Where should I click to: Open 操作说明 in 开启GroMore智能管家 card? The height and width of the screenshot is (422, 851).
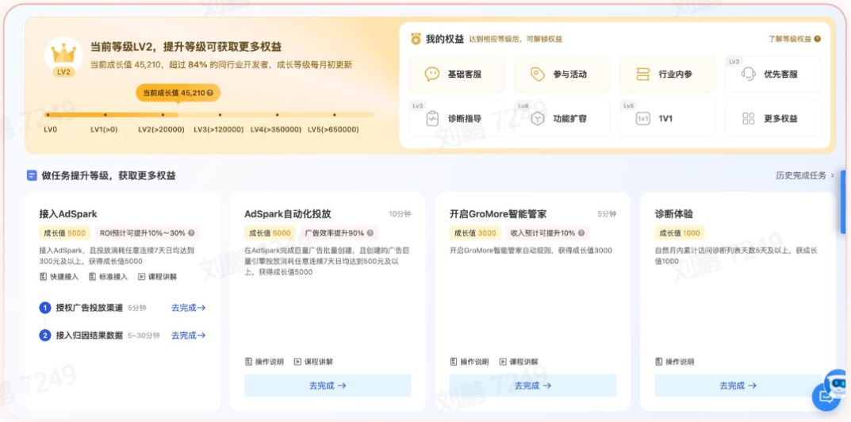(x=470, y=362)
